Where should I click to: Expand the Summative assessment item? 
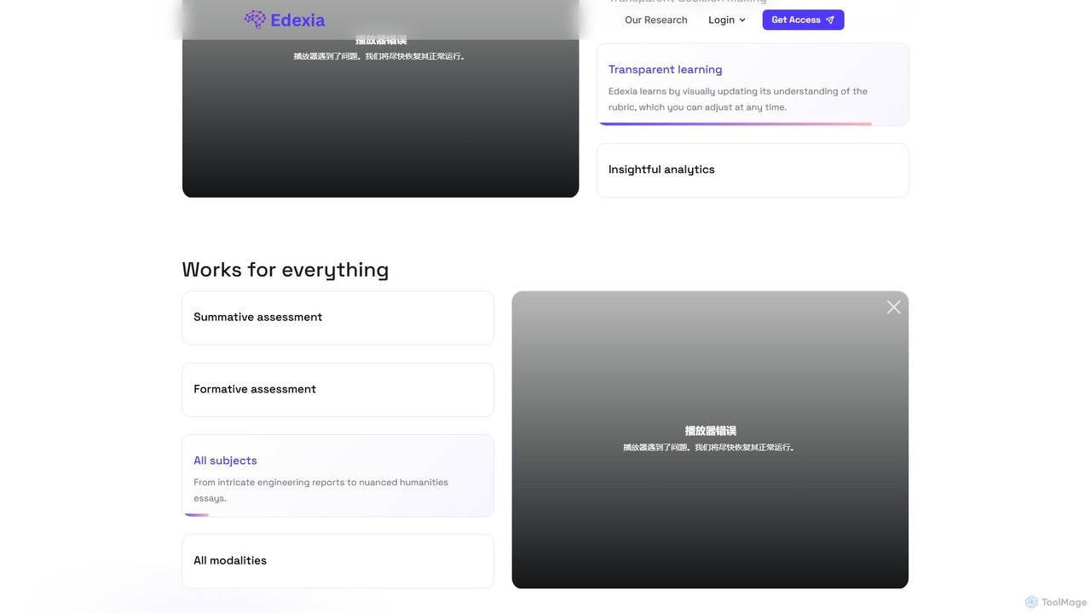tap(338, 318)
